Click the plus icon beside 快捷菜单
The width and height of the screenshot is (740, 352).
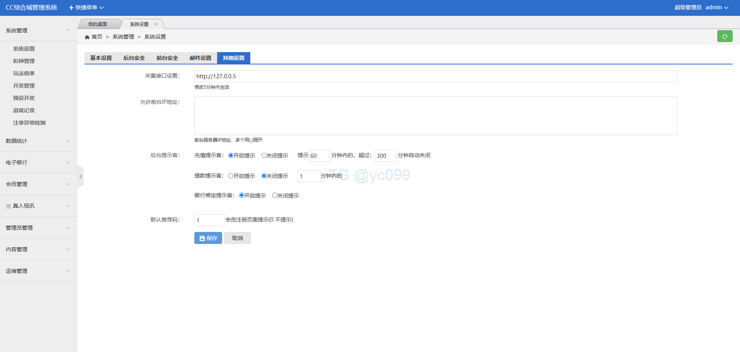[71, 8]
